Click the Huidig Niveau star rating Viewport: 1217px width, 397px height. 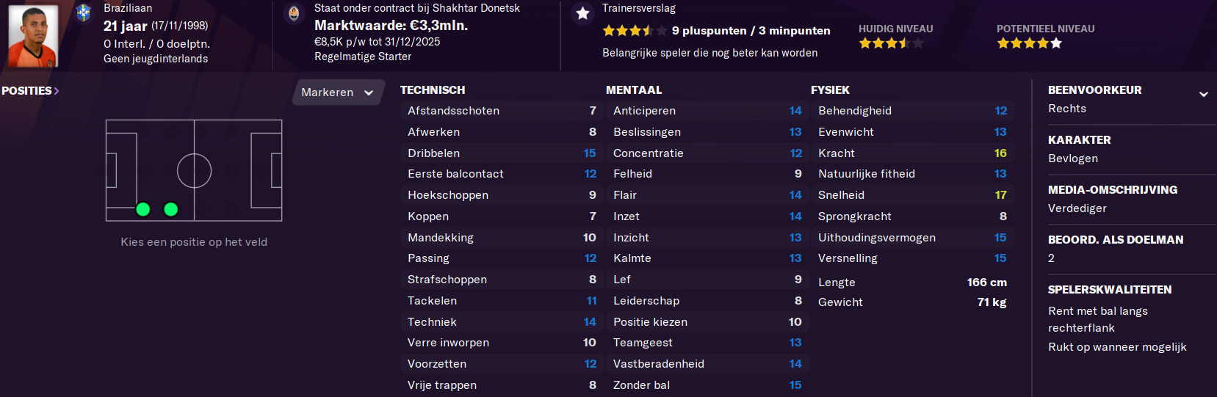click(x=891, y=43)
